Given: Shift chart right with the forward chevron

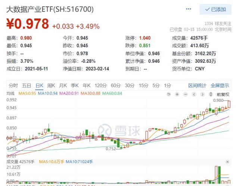Looking at the screenshot, I should click(x=202, y=94).
